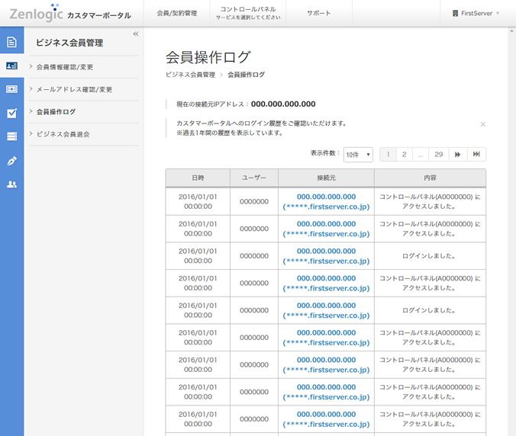
Task: Click ビジネス会員管理 breadcrumb link
Action: [x=190, y=75]
